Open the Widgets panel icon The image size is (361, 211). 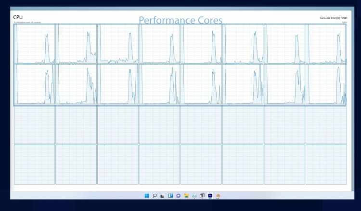170,196
